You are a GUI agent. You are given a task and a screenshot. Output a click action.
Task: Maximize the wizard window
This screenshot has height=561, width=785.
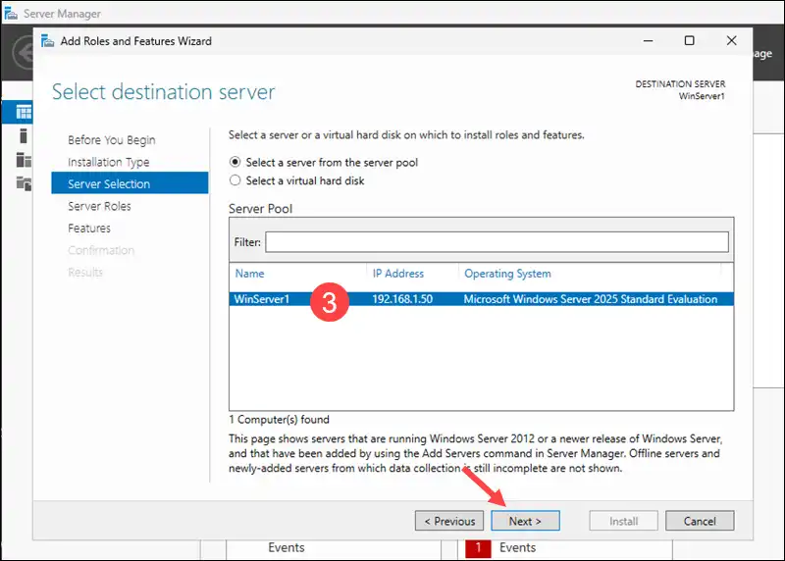689,41
